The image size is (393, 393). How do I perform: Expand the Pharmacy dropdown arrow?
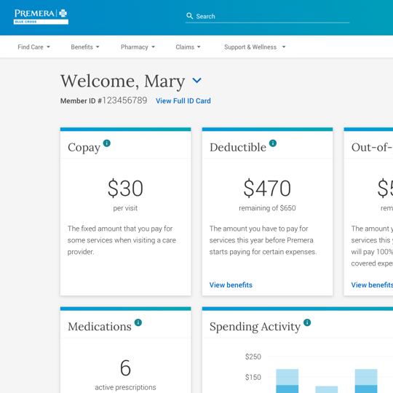tap(153, 47)
